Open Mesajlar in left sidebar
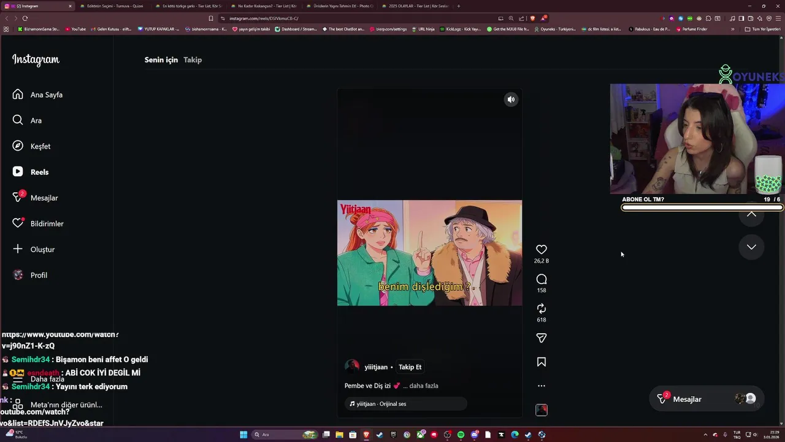 coord(36,198)
